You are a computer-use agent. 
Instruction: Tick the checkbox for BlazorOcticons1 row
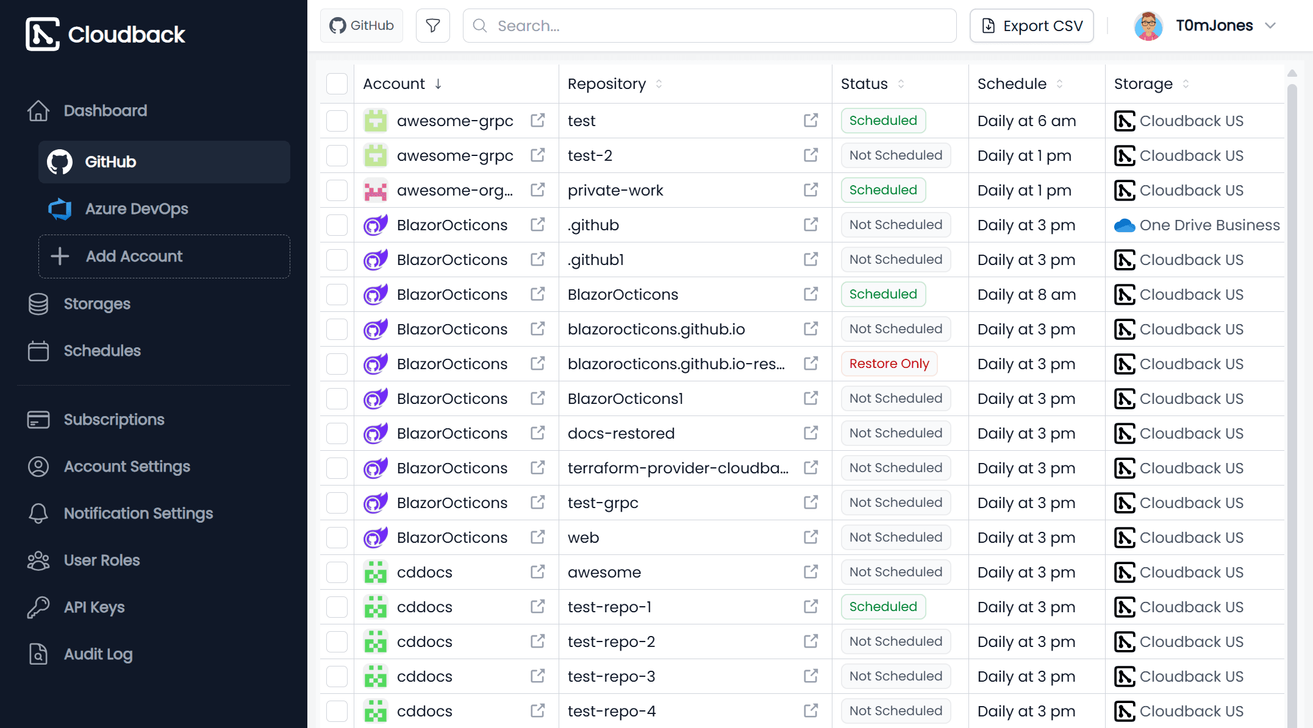[x=337, y=398]
